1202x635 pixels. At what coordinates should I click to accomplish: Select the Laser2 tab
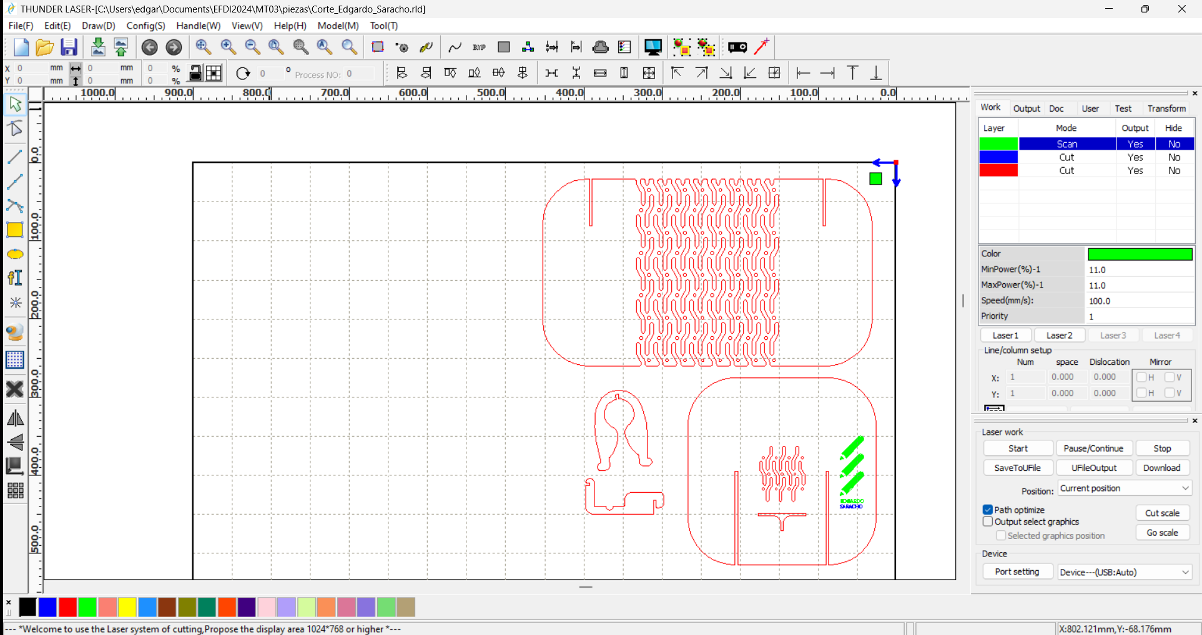tap(1059, 336)
